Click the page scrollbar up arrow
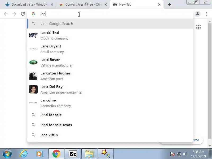The width and height of the screenshot is (212, 159). coord(210,21)
